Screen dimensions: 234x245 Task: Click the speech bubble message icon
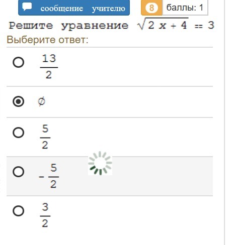click(x=27, y=7)
